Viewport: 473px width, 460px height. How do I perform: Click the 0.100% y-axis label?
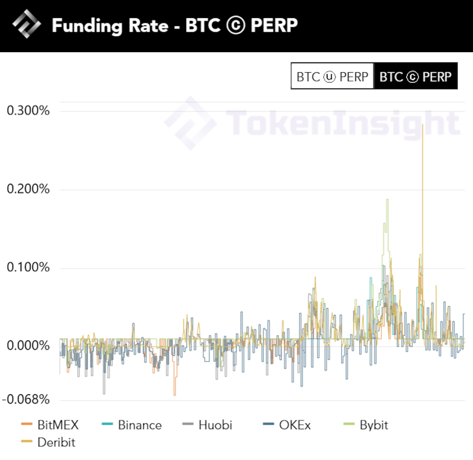click(x=28, y=267)
